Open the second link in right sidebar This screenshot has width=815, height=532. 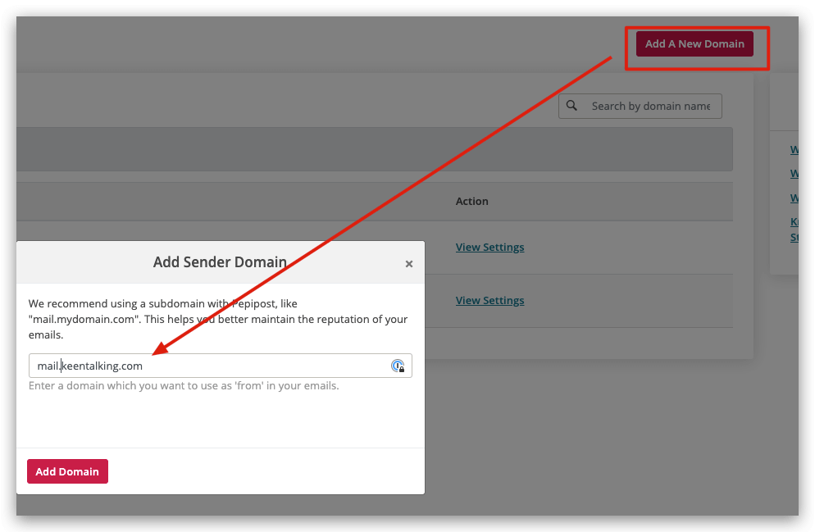pyautogui.click(x=794, y=174)
